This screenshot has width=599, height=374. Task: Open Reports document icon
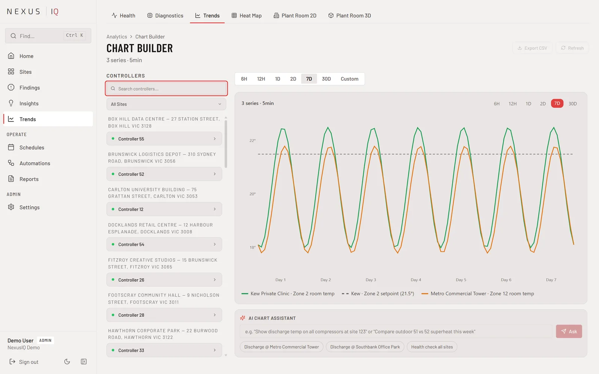click(x=11, y=179)
